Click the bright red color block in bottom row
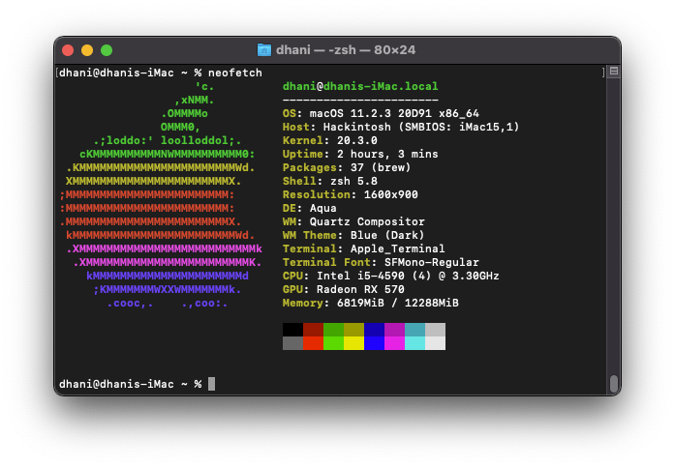 [x=313, y=343]
